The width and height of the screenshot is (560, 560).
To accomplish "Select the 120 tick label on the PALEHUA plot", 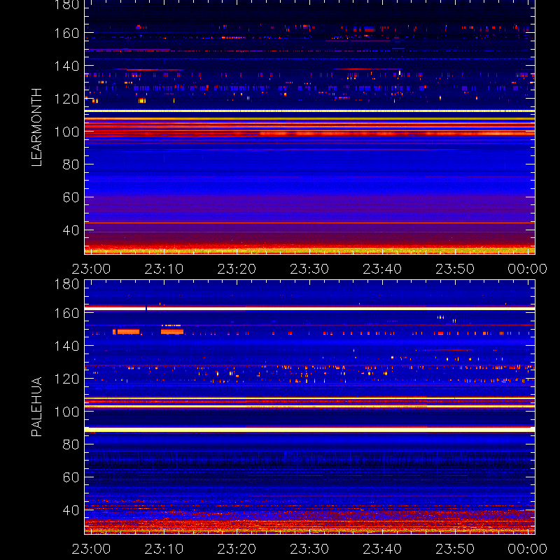I will tap(66, 379).
